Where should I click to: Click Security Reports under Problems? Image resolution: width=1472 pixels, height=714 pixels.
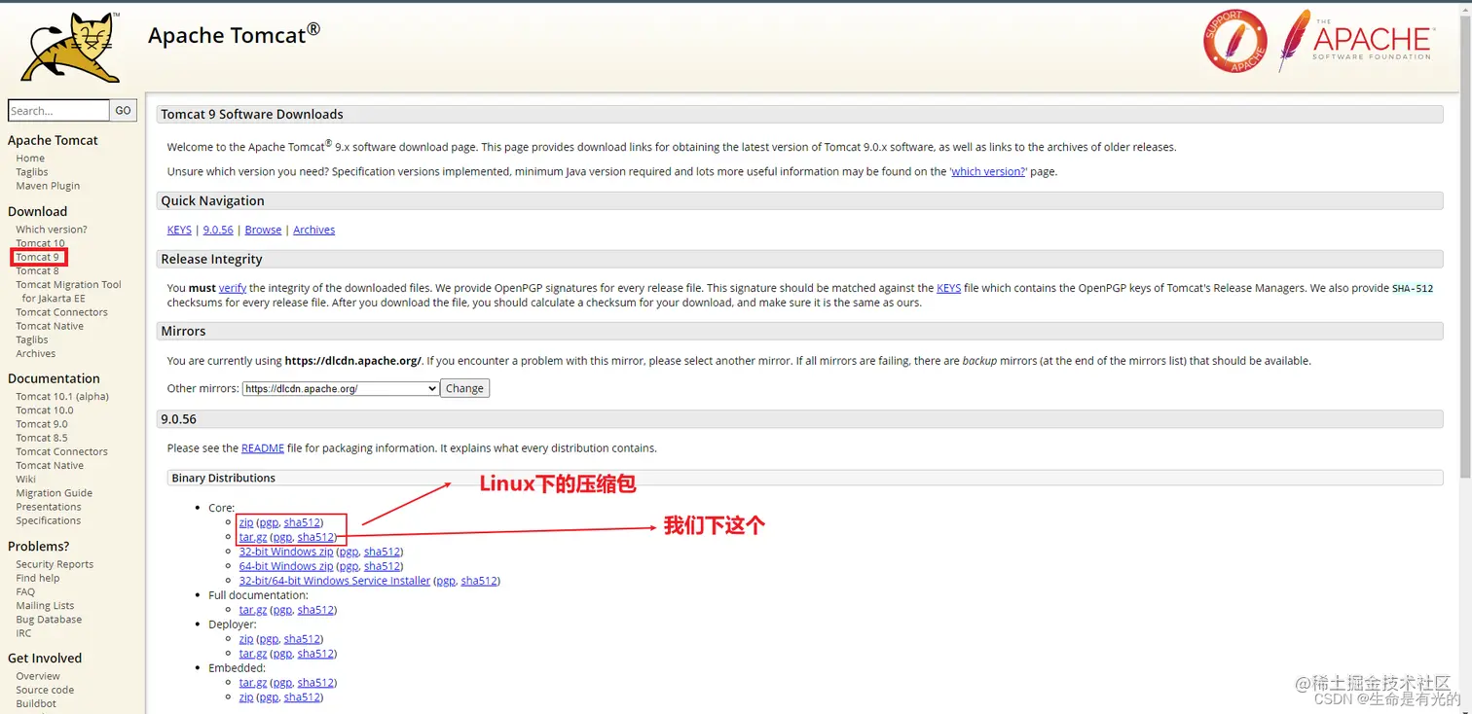(x=54, y=563)
